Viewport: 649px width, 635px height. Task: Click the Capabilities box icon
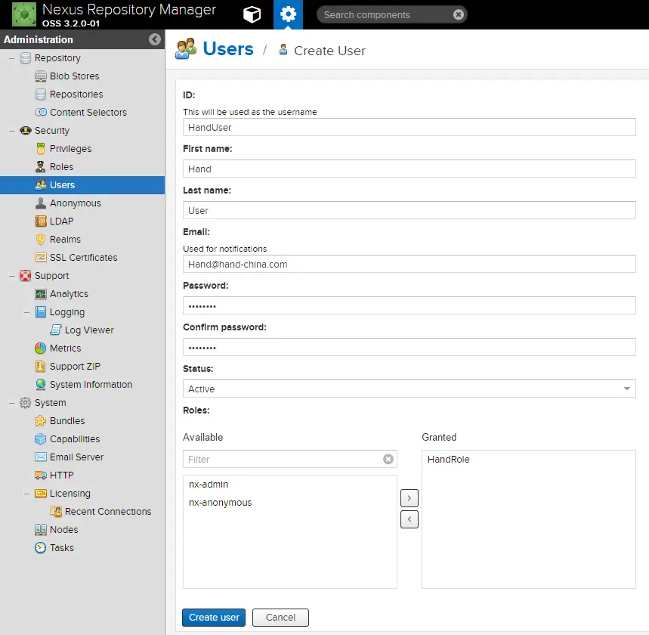(x=41, y=439)
